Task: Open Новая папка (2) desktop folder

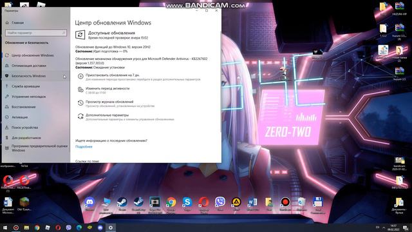Action: pos(399,53)
